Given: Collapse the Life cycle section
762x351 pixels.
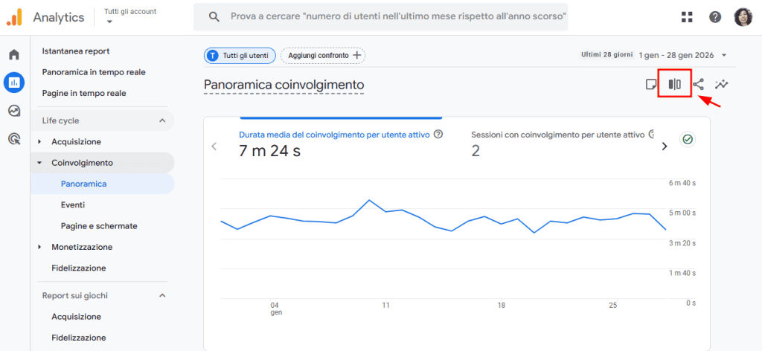Looking at the screenshot, I should (162, 121).
